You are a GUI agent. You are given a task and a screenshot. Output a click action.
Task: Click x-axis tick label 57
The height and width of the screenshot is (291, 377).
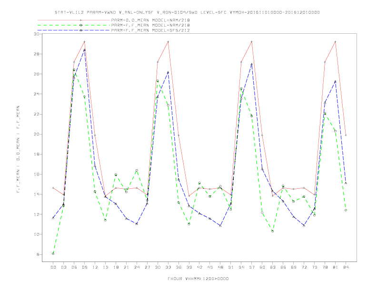[252, 267]
